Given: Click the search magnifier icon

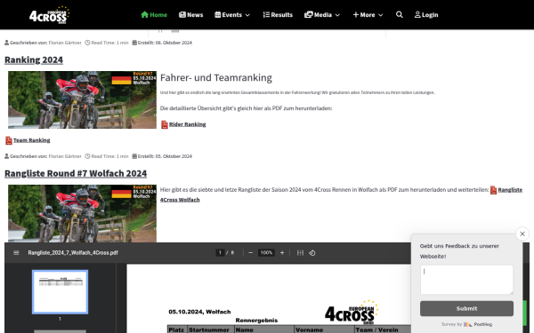Looking at the screenshot, I should click(x=400, y=14).
